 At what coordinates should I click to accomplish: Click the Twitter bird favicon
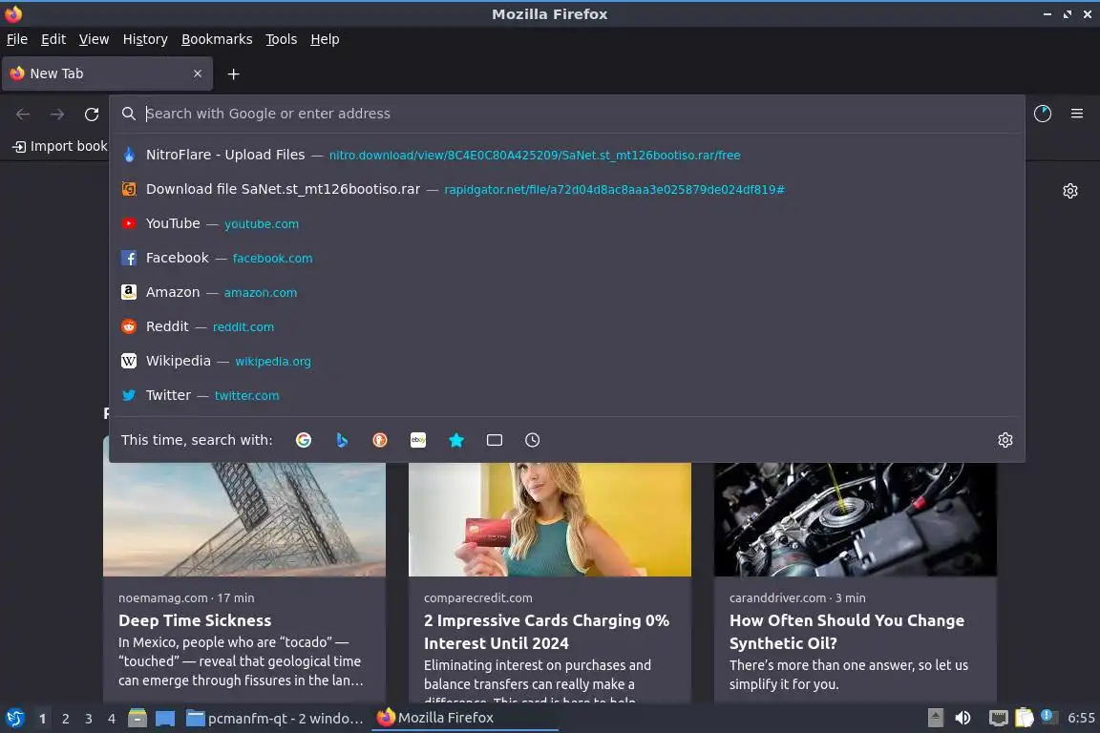[x=129, y=395]
